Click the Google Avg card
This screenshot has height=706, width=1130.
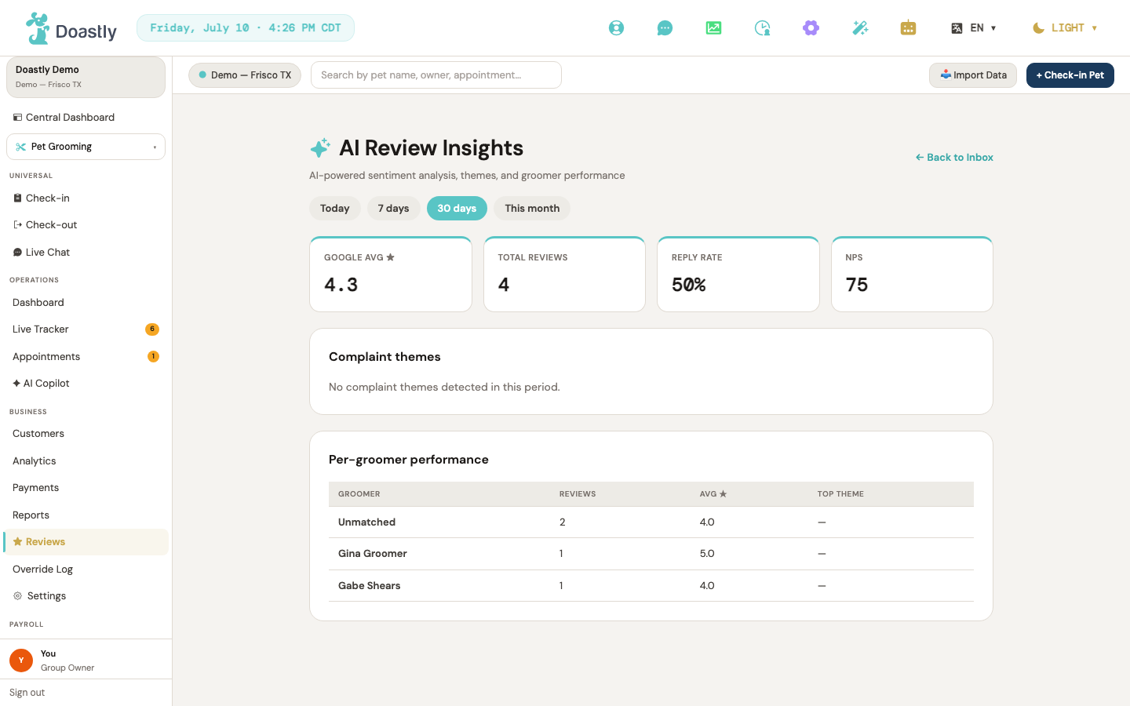coord(391,275)
